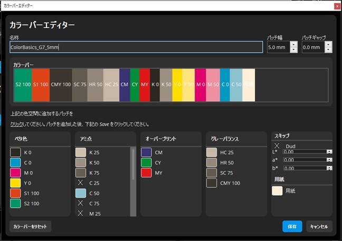Click the Y 50 patch in the color bar
The width and height of the screenshot is (342, 241).
pos(188,85)
